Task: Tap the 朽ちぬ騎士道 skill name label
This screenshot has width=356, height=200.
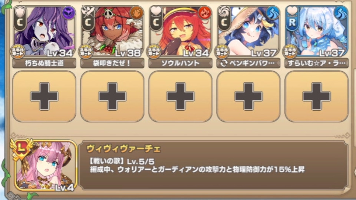Action: point(44,63)
